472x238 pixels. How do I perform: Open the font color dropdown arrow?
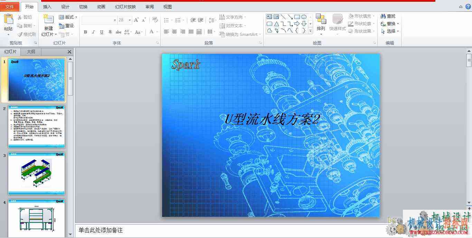coord(157,32)
